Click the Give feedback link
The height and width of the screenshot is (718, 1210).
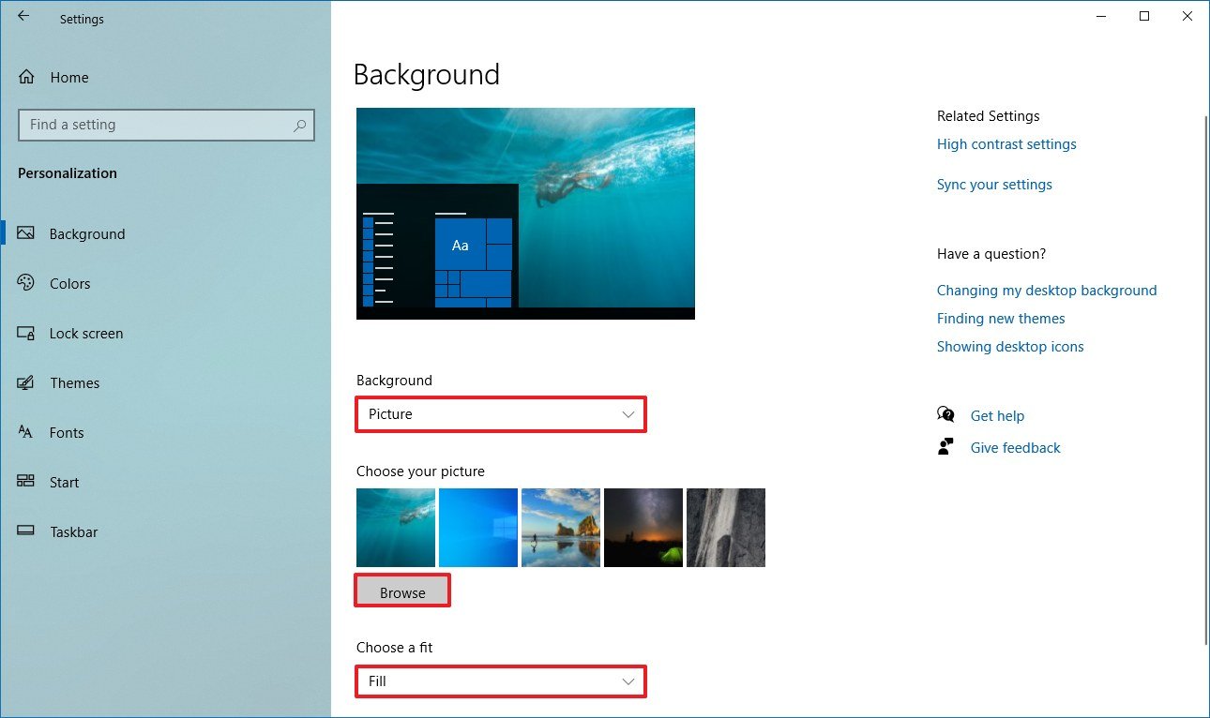1016,447
